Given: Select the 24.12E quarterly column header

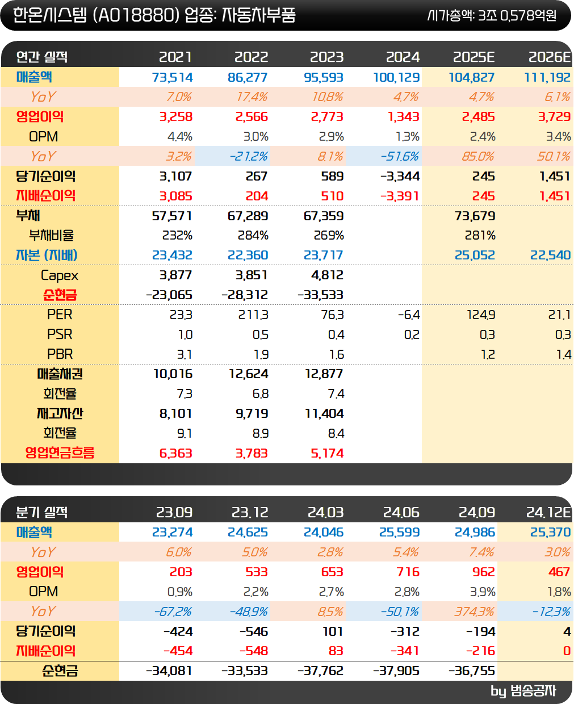Looking at the screenshot, I should 548,512.
